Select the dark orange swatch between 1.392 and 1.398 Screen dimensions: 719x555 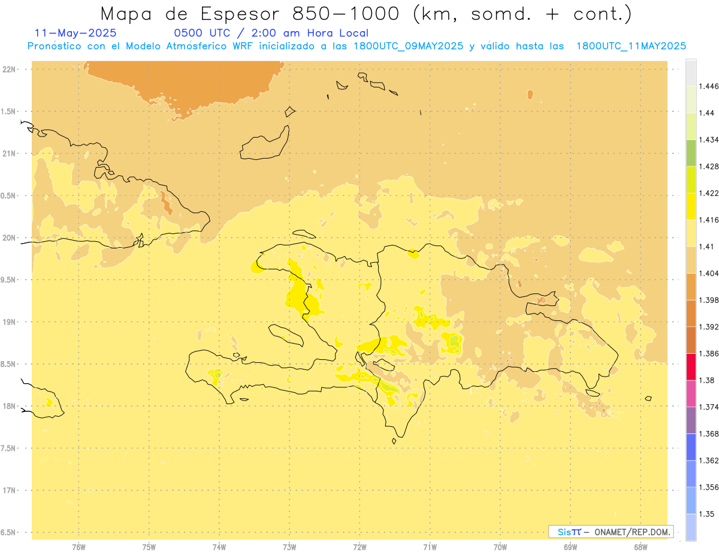[691, 313]
